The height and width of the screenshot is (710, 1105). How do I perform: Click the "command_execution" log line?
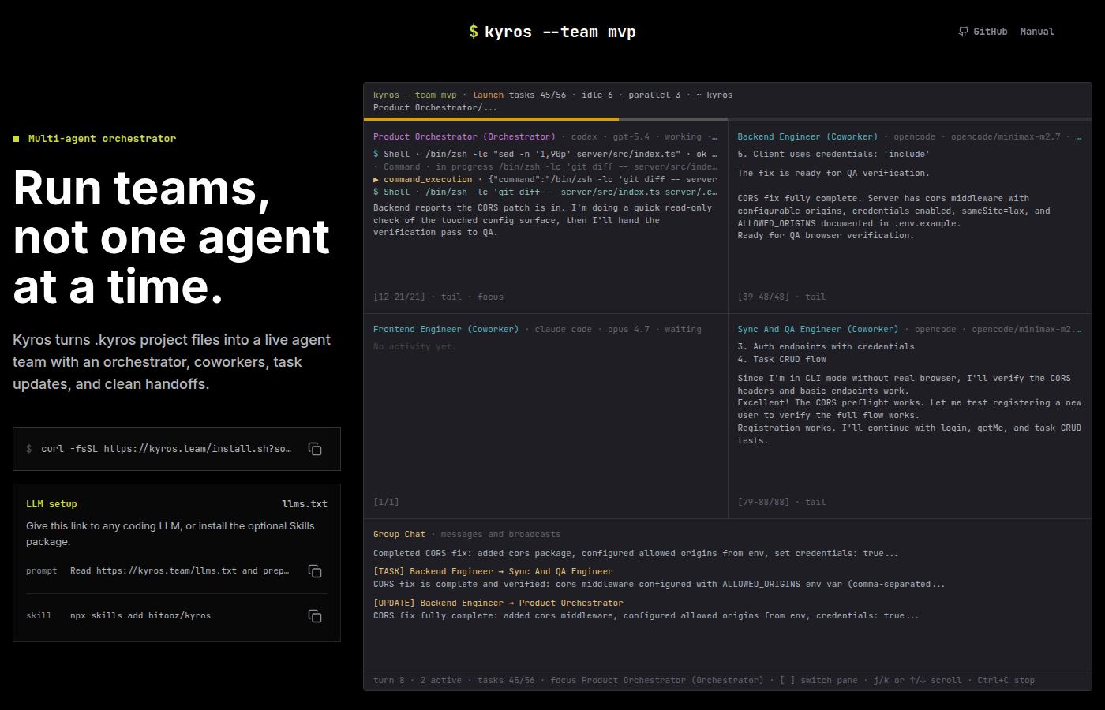pyautogui.click(x=545, y=179)
